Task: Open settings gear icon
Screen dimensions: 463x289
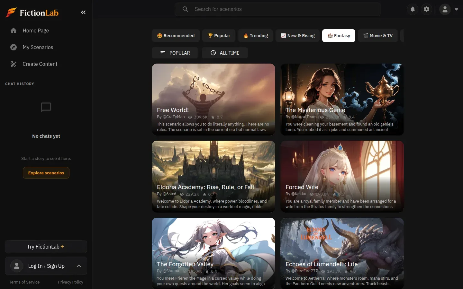Action: point(427,9)
